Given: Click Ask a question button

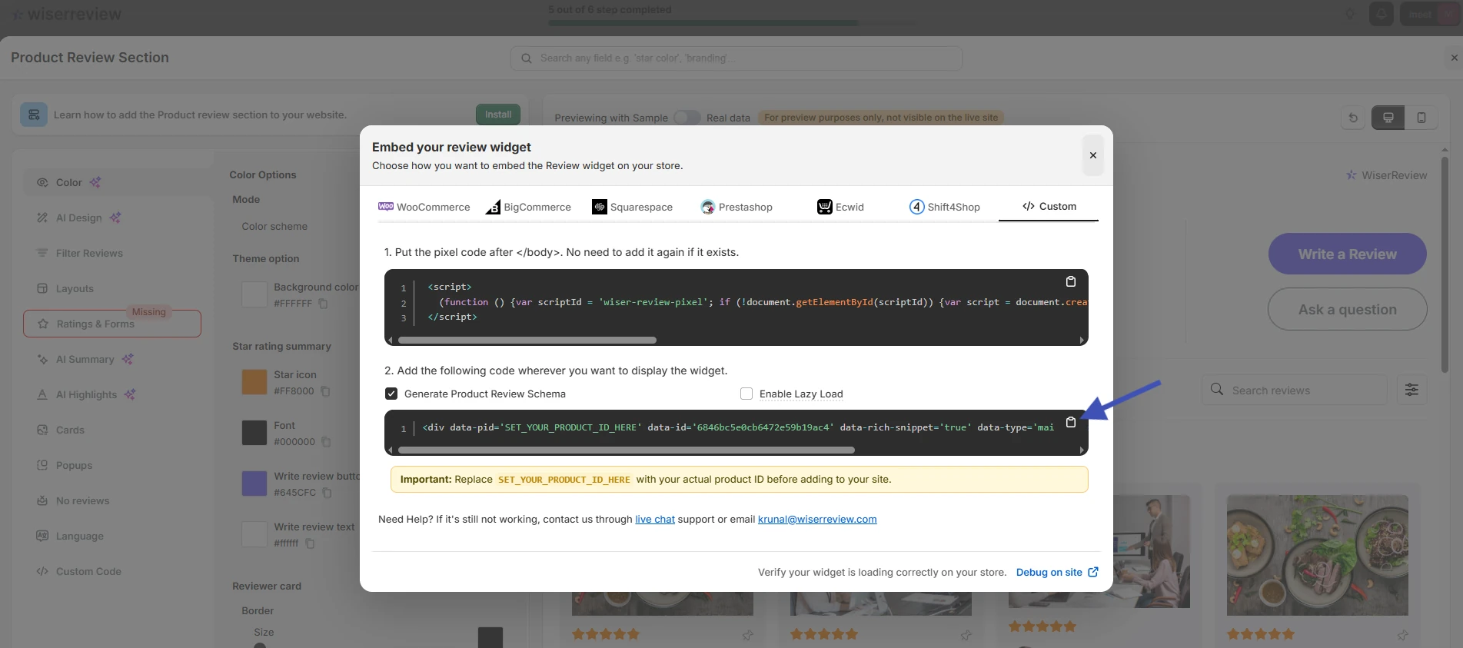Looking at the screenshot, I should click(1347, 309).
